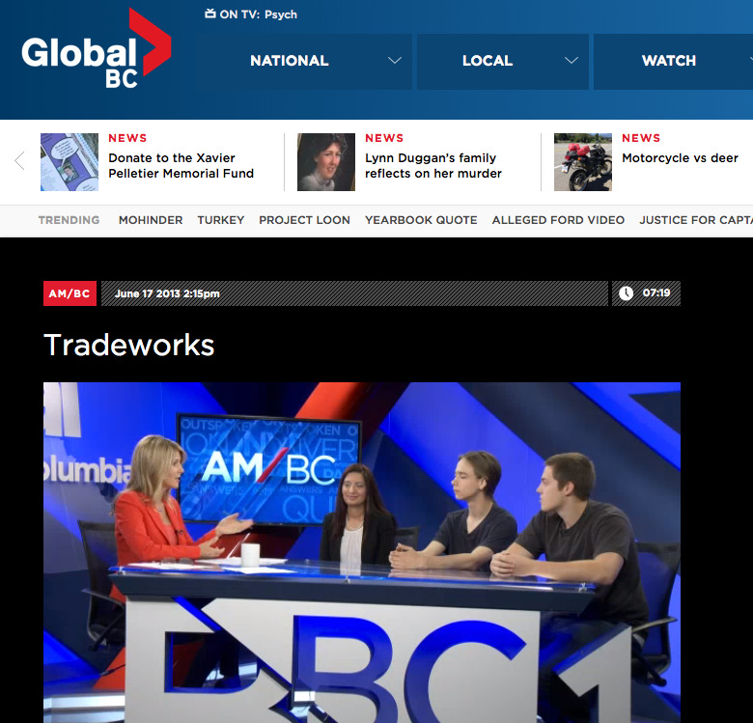Play the Tradeworks video

pyautogui.click(x=362, y=552)
